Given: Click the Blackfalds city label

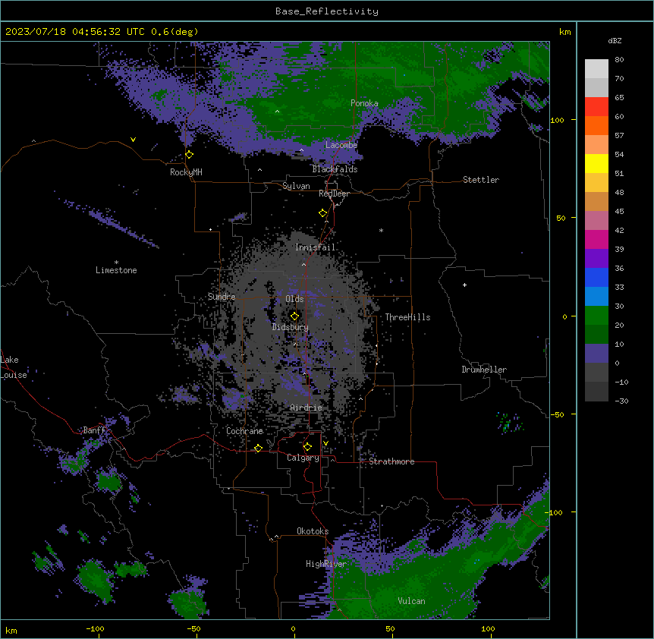Looking at the screenshot, I should point(335,169).
